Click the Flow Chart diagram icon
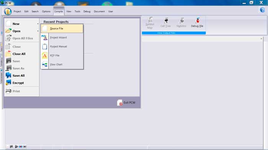Screen dimensions: 268x150 click(45, 65)
